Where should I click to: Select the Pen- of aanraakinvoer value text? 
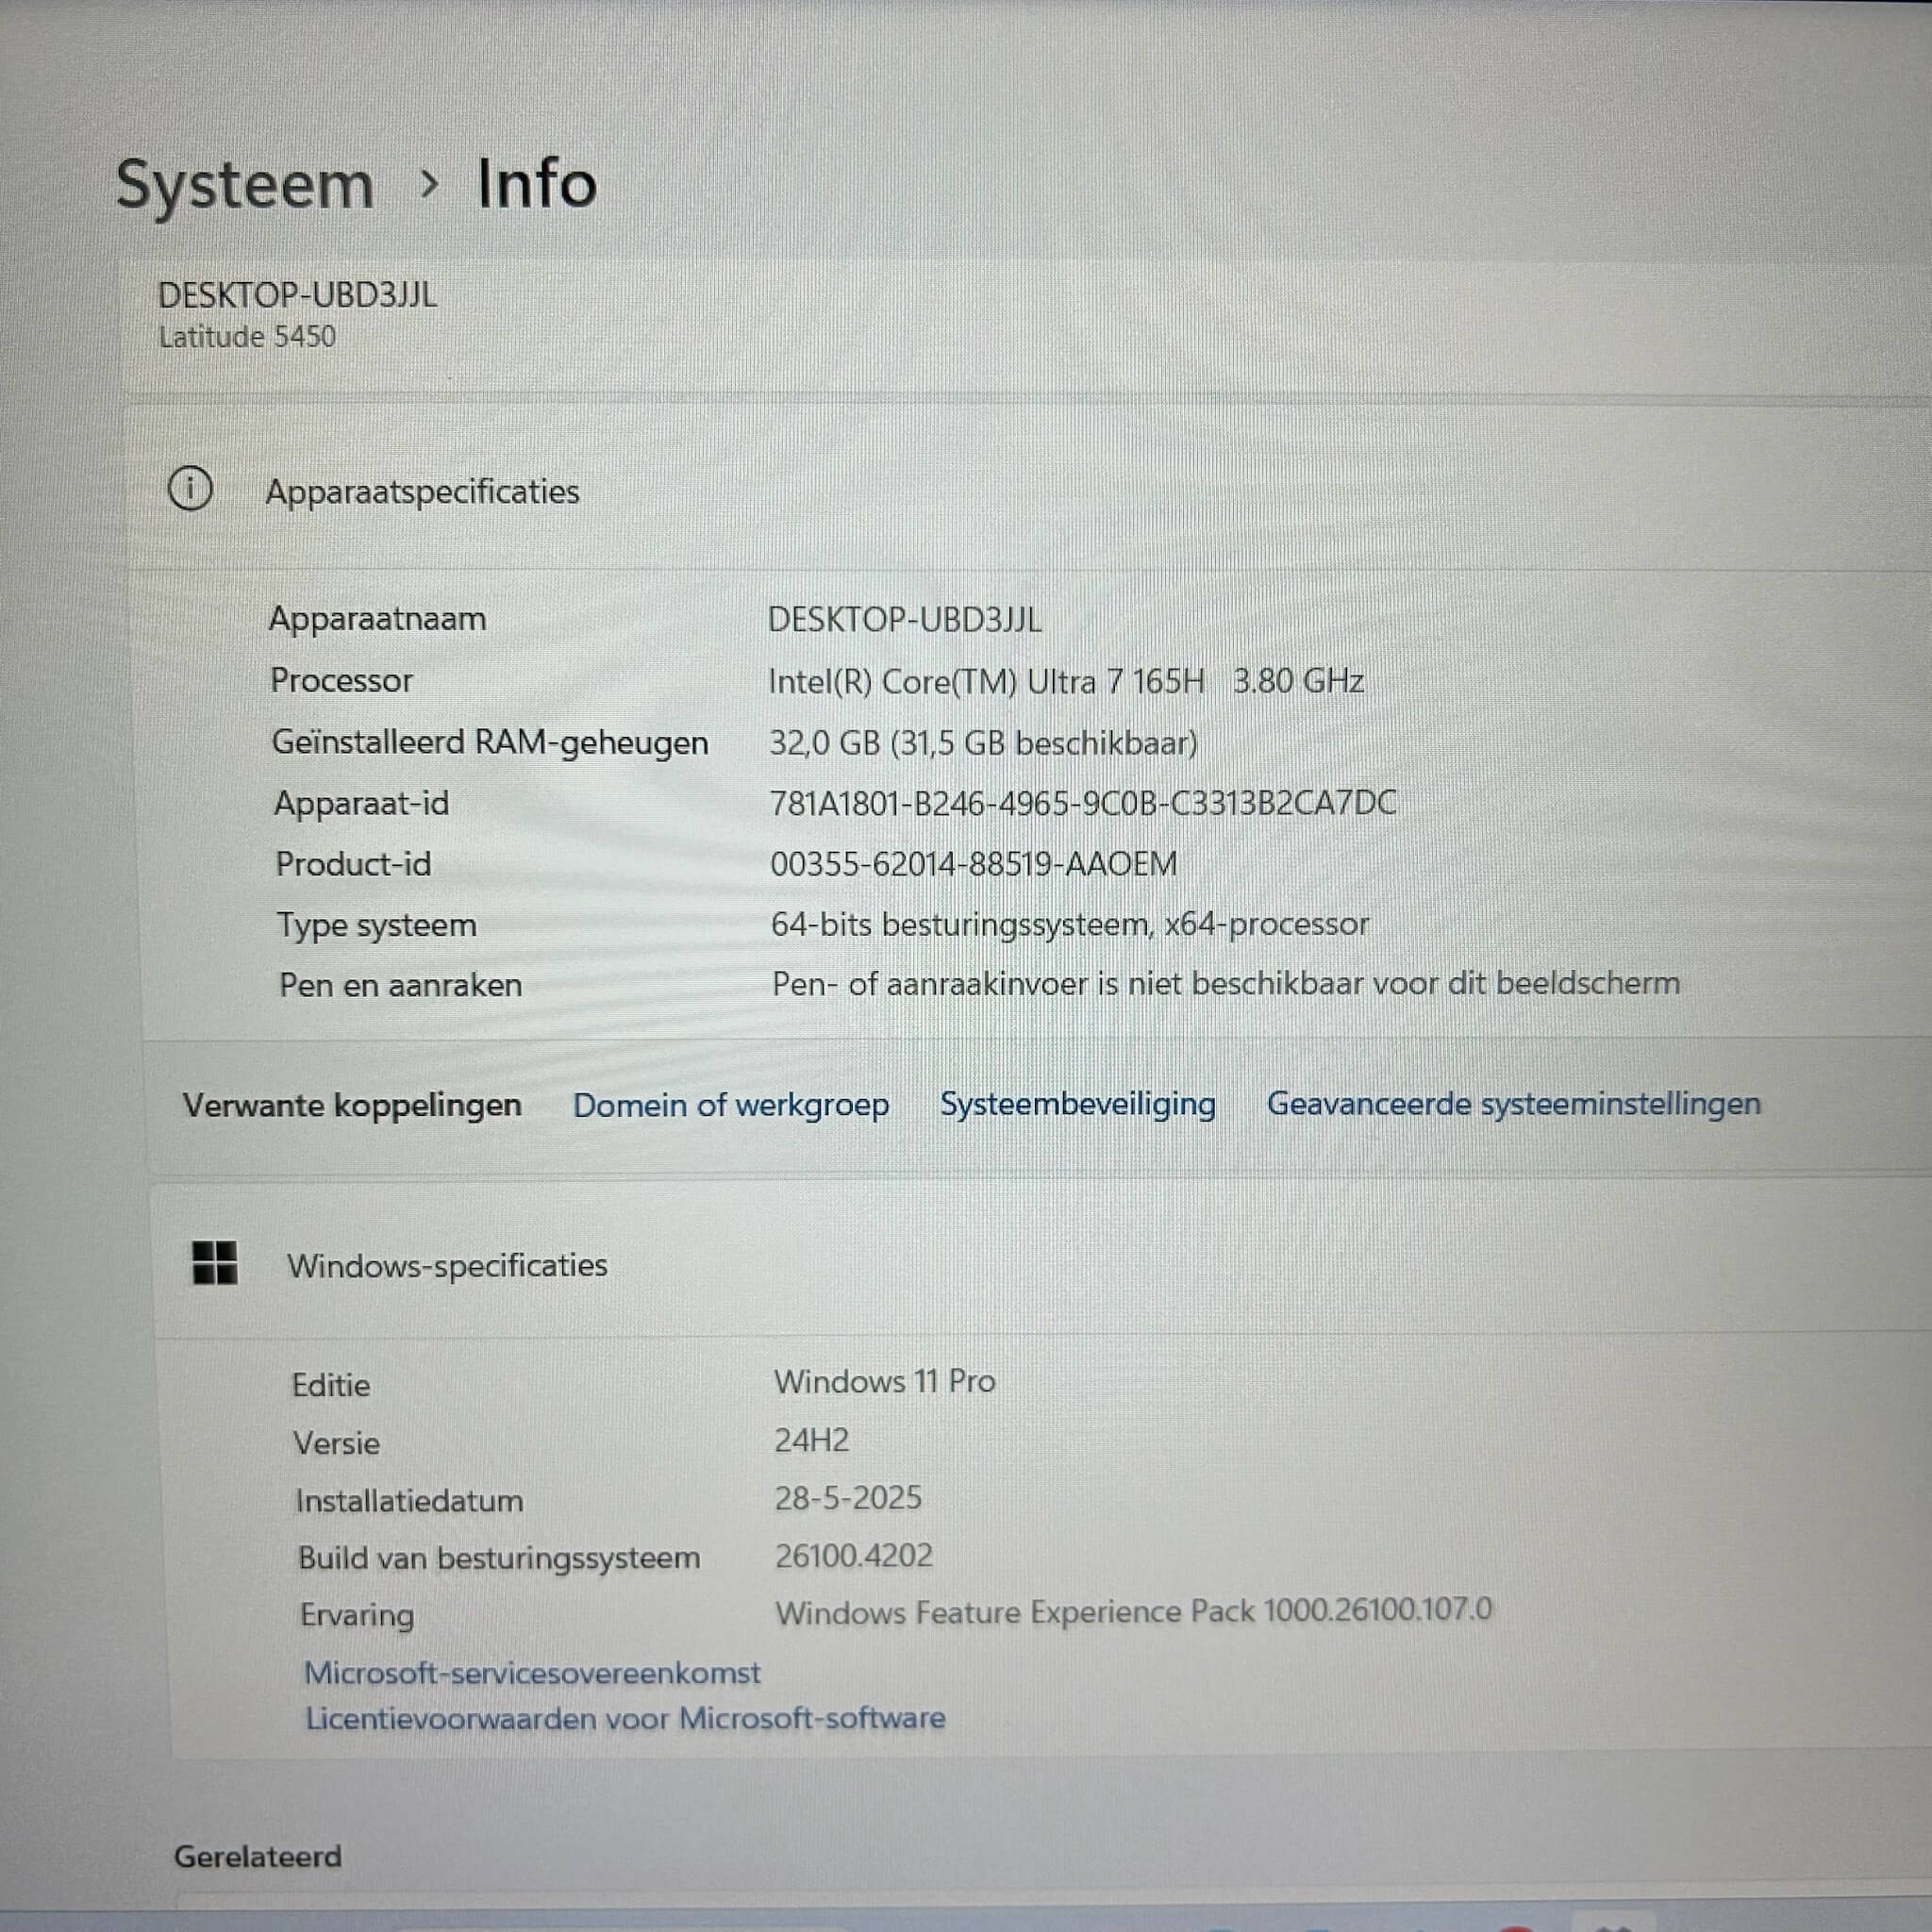tap(1226, 984)
